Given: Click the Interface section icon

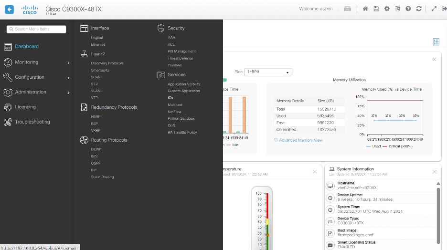Looking at the screenshot, I should (x=84, y=28).
